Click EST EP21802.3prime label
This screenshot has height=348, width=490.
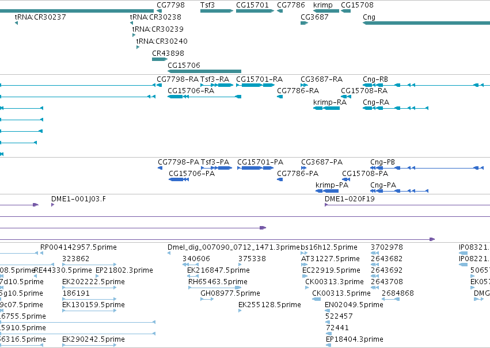coord(124,270)
